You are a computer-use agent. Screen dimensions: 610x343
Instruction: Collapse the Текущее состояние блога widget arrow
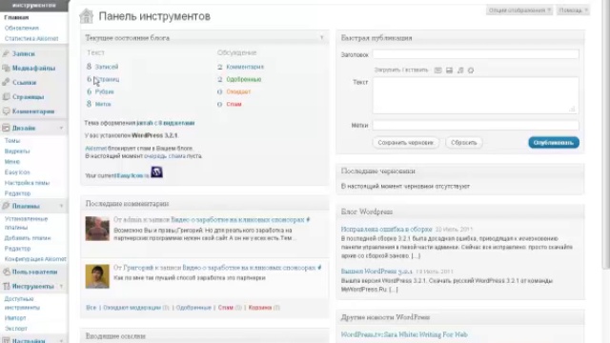(x=322, y=38)
